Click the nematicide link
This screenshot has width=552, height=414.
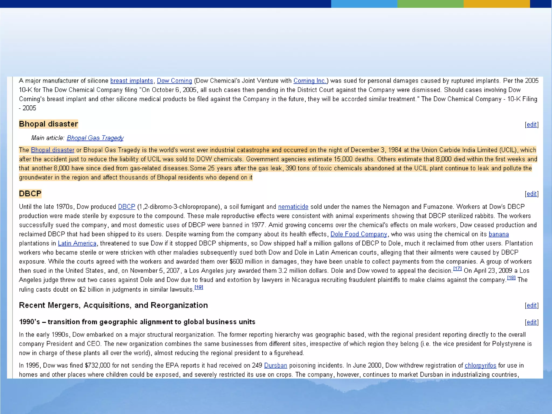[x=293, y=207]
